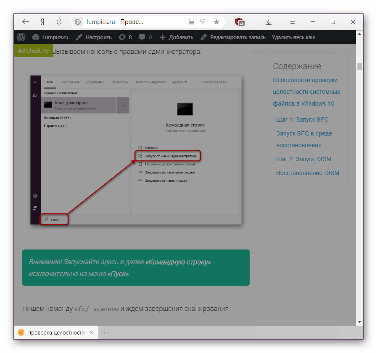Jump to Восстановление DISM section
Screen dimensions: 377x353
tap(308, 173)
